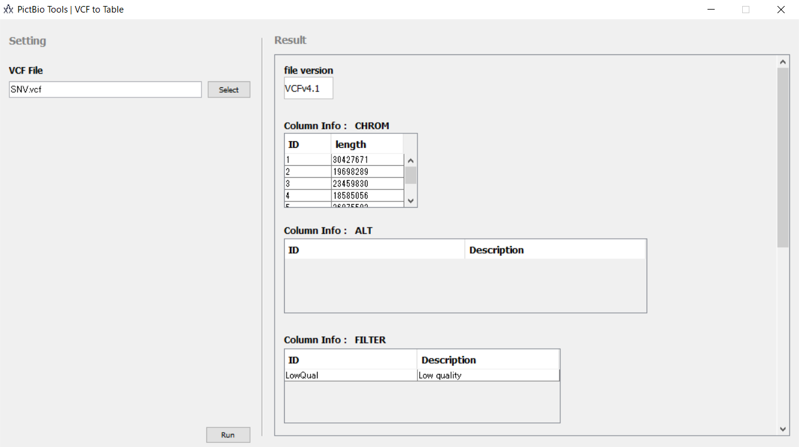The width and height of the screenshot is (799, 447).
Task: Click the PictBio app icon in title bar
Action: coord(8,10)
